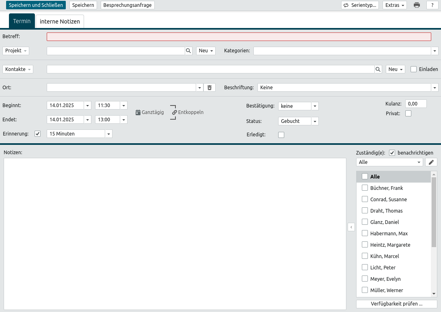Open the reminder time 15 Minuten dropdown

tap(108, 134)
